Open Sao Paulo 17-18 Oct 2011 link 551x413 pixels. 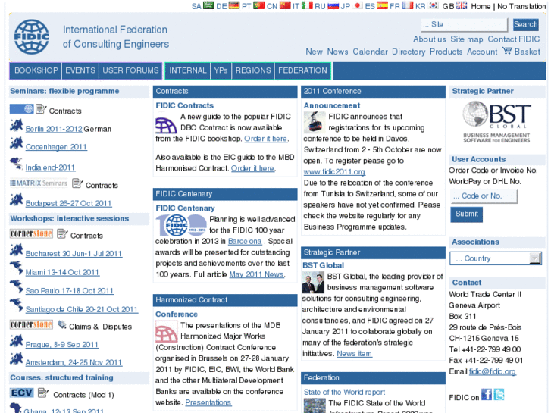(70, 291)
